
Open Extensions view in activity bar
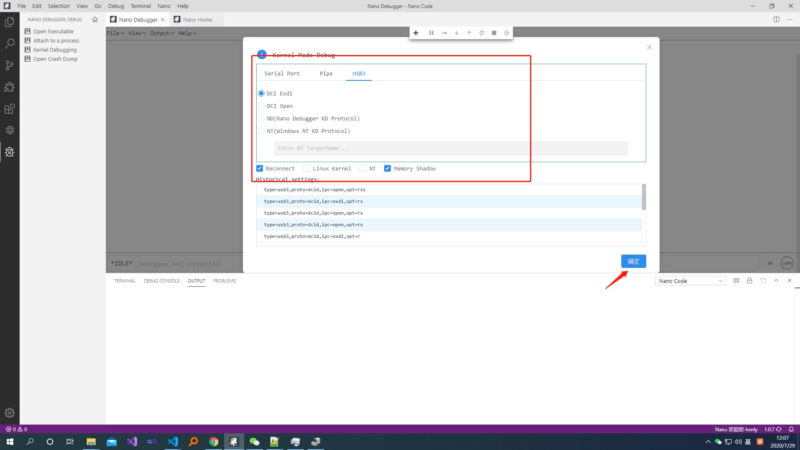10,109
